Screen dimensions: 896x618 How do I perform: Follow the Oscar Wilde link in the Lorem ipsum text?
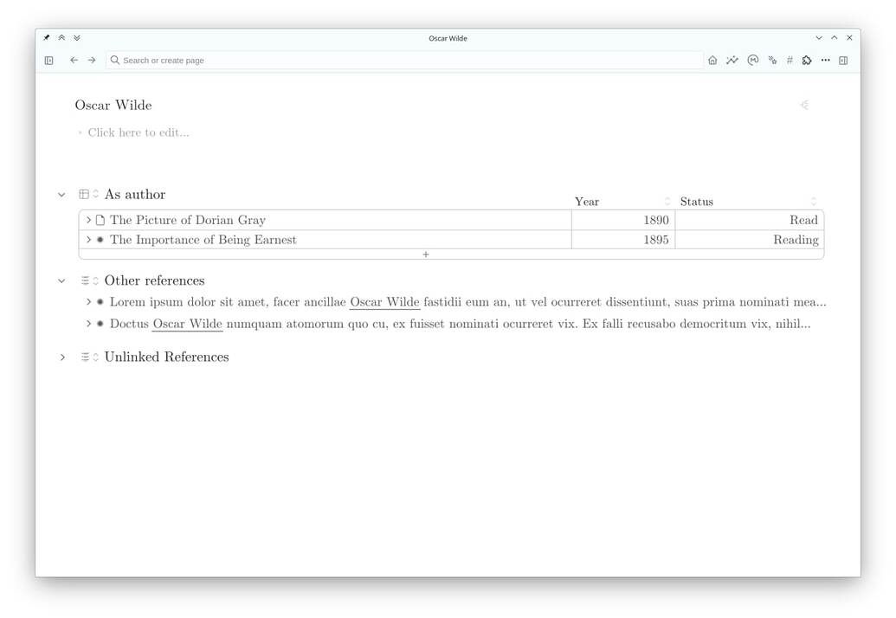click(x=384, y=302)
